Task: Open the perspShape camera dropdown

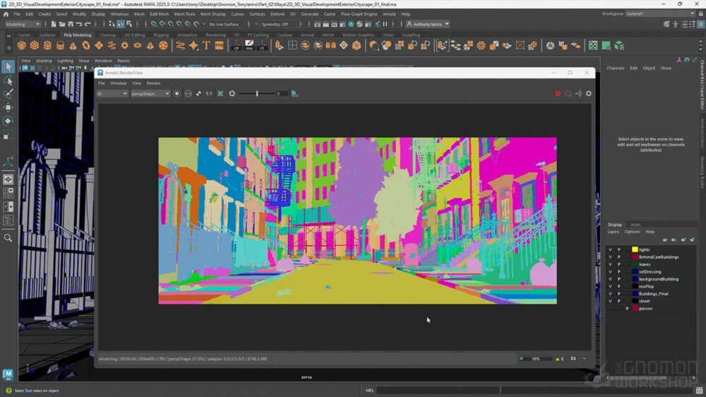Action: (150, 93)
